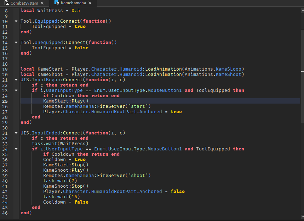Collapse the ToolEquipped if block on line 34

click(x=15, y=149)
